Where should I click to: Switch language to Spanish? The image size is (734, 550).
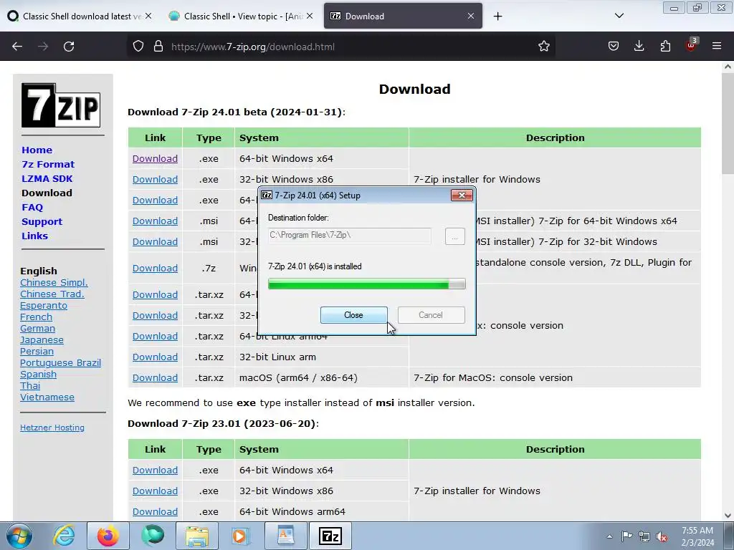click(39, 374)
